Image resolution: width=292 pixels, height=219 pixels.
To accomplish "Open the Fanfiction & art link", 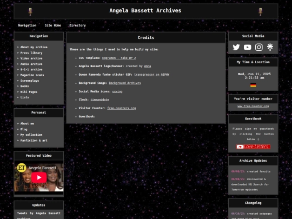I will [x=34, y=140].
